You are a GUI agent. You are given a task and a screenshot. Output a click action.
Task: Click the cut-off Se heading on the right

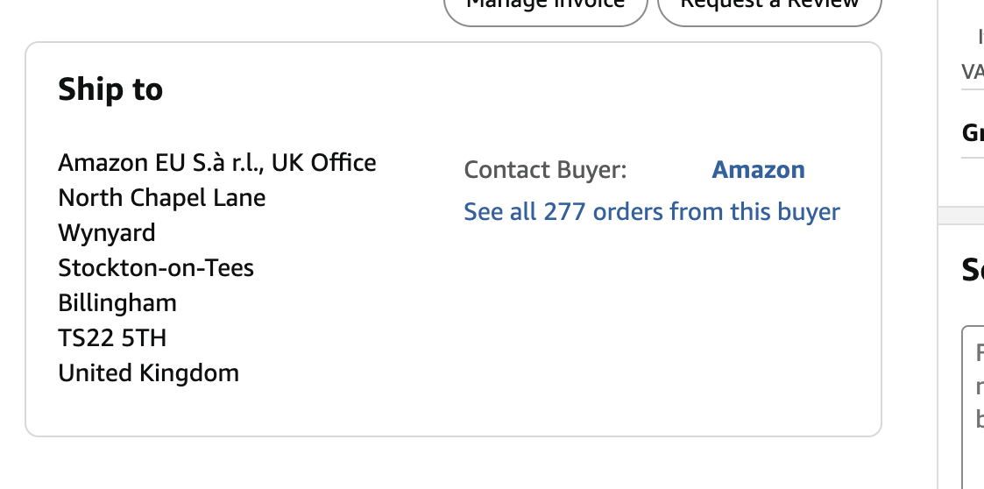tap(972, 270)
